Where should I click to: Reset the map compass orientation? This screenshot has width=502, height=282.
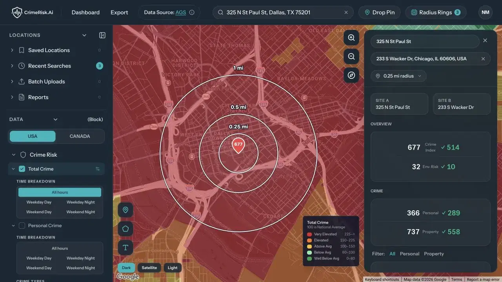coord(351,75)
